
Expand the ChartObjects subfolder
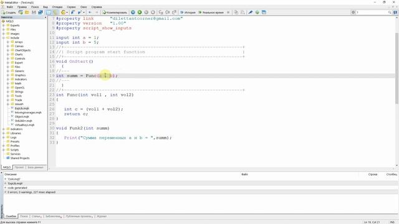click(8, 50)
